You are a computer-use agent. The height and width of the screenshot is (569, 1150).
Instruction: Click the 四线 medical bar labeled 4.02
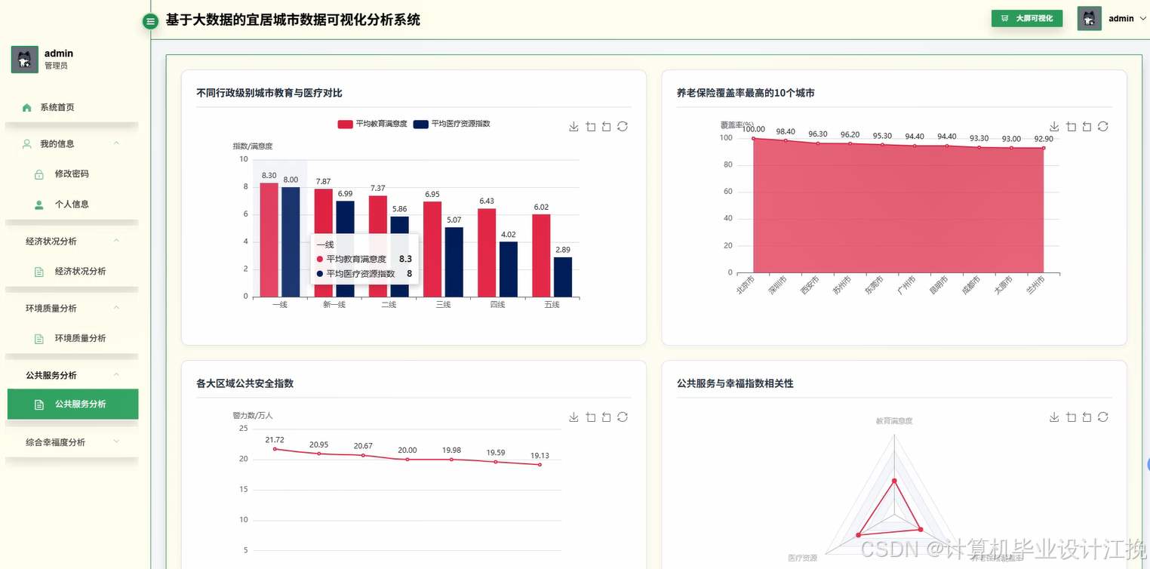point(509,269)
